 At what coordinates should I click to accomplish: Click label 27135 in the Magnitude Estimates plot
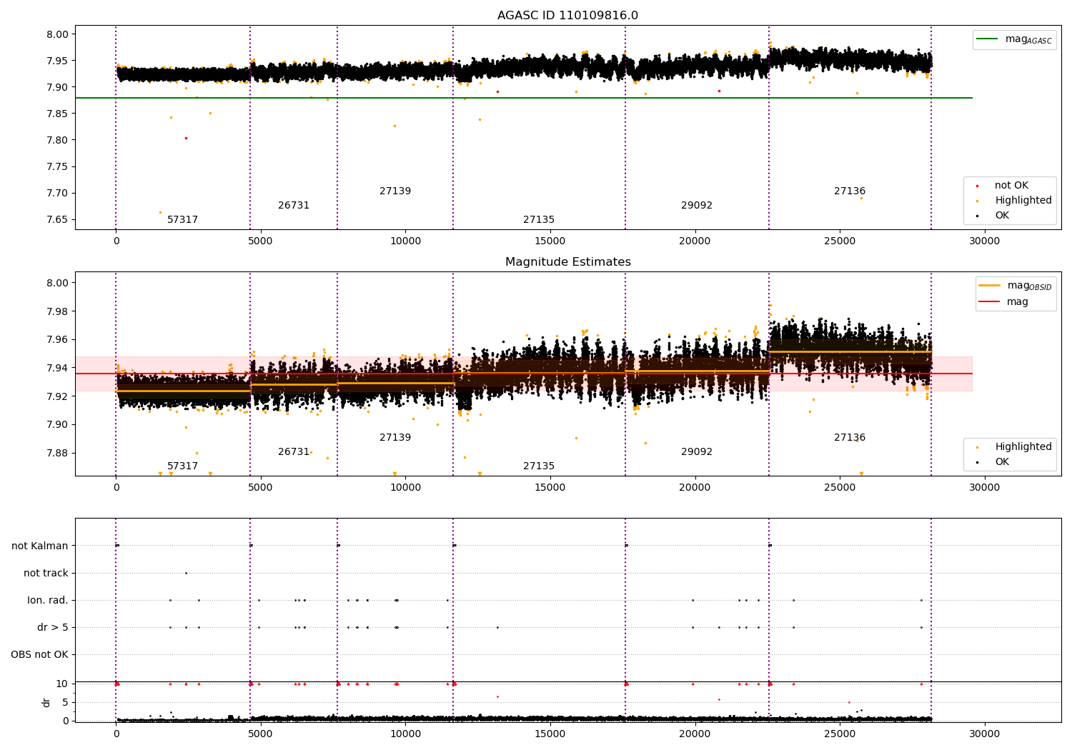[539, 466]
